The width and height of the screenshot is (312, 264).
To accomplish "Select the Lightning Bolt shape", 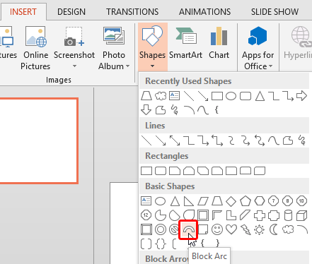I will point(245,229).
